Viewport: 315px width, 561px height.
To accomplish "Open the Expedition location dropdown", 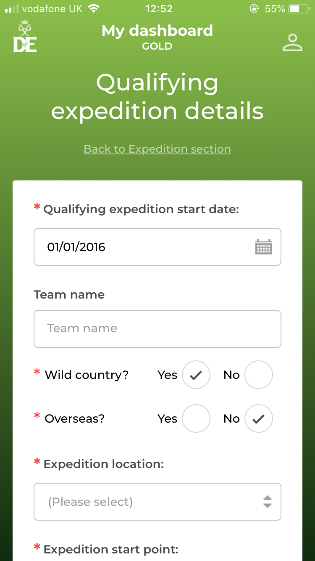I will tap(157, 502).
